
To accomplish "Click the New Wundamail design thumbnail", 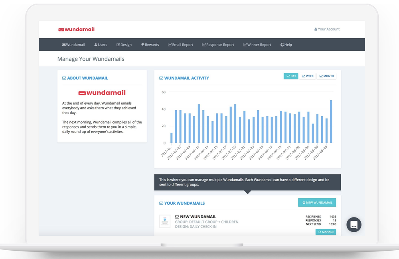I will (x=165, y=221).
